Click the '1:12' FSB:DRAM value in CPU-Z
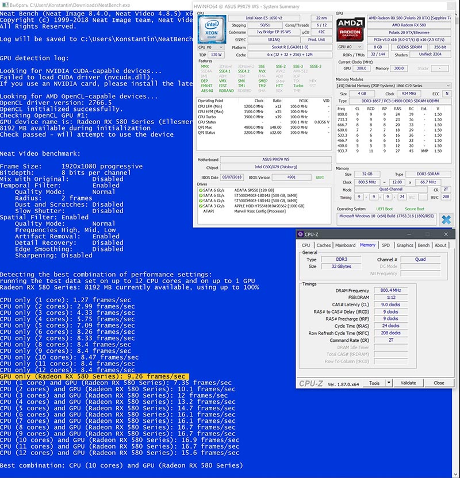460x478 pixels. coord(390,298)
